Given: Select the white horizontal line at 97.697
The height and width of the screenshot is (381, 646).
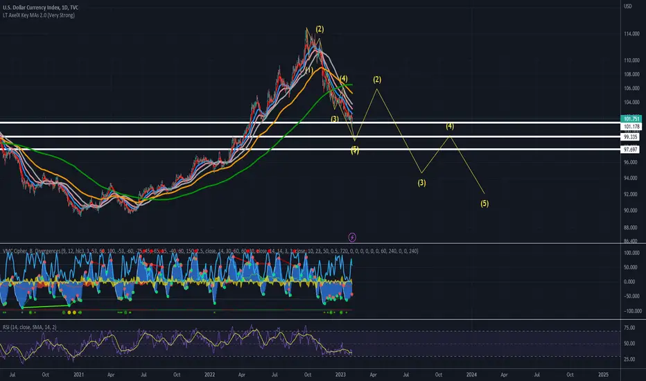Looking at the screenshot, I should coord(310,149).
